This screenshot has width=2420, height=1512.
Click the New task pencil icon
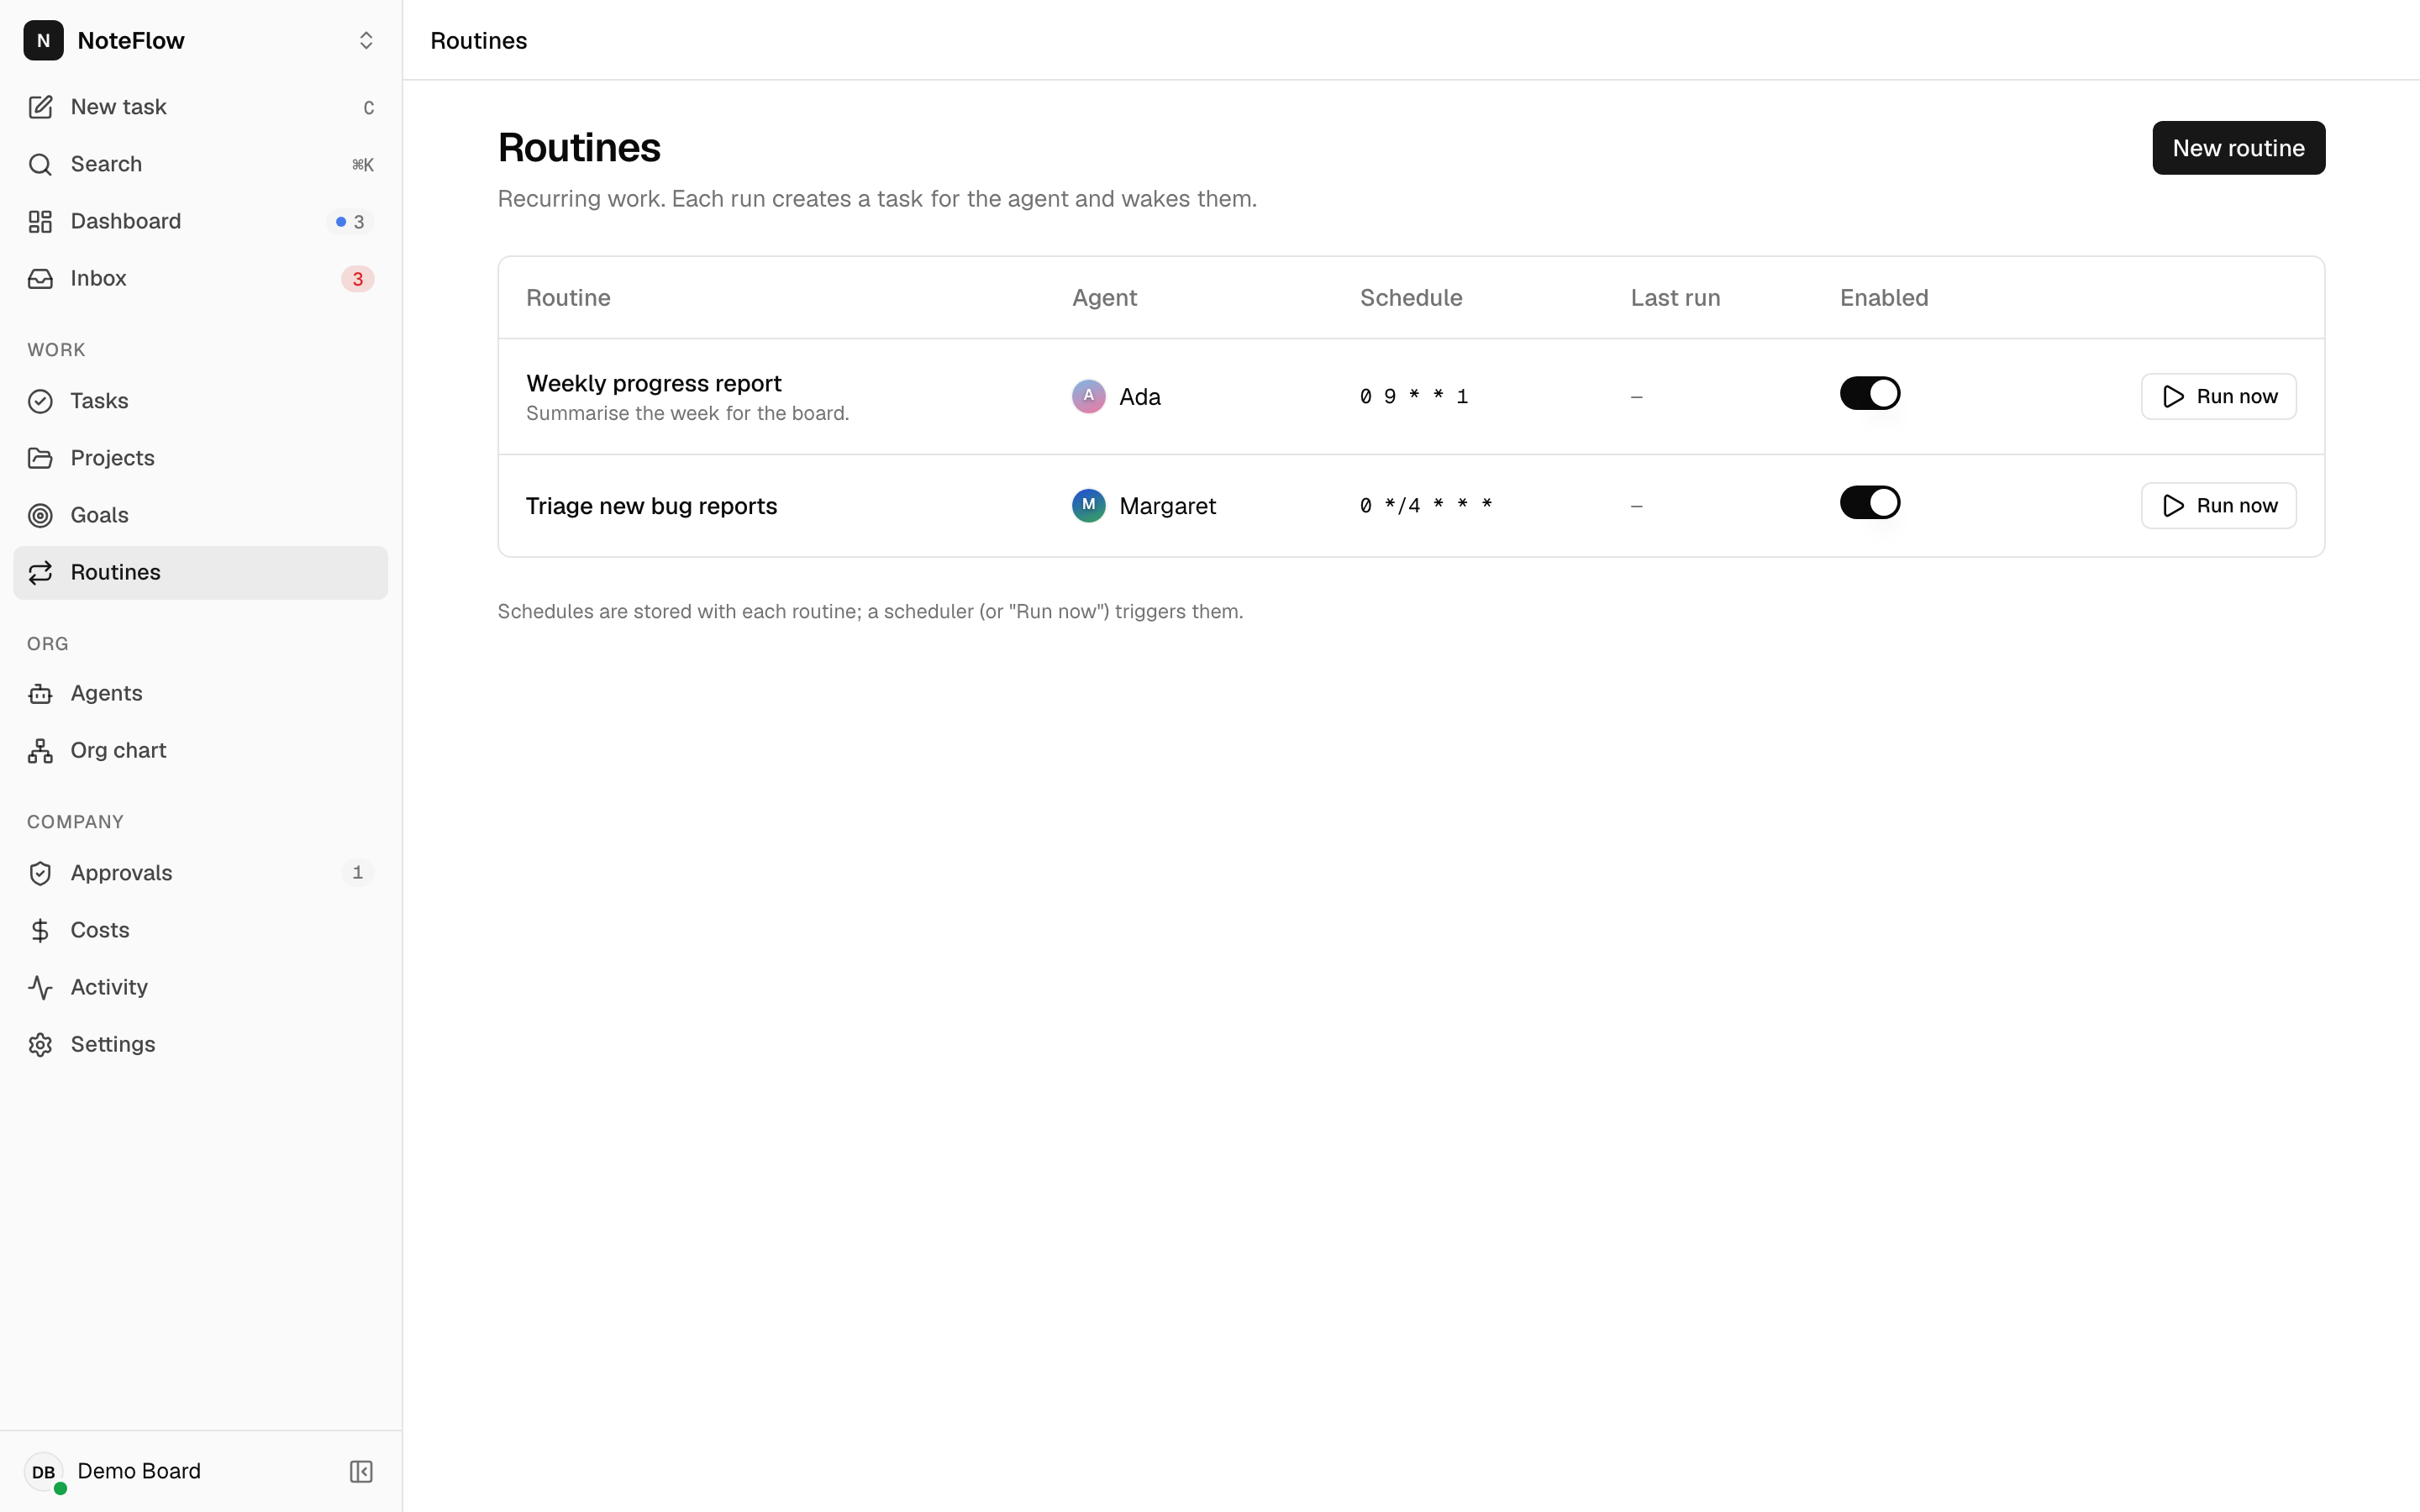point(40,107)
